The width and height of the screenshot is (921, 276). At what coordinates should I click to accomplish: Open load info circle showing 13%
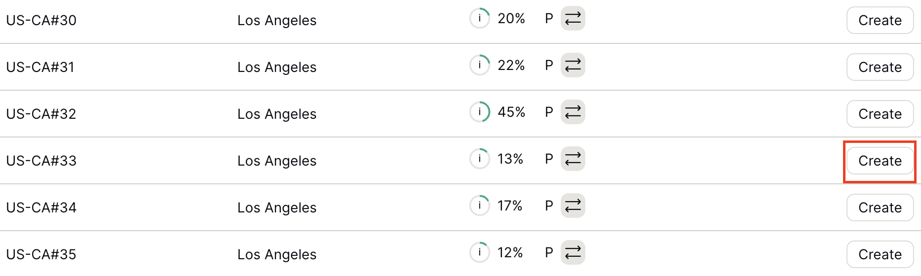(x=480, y=159)
